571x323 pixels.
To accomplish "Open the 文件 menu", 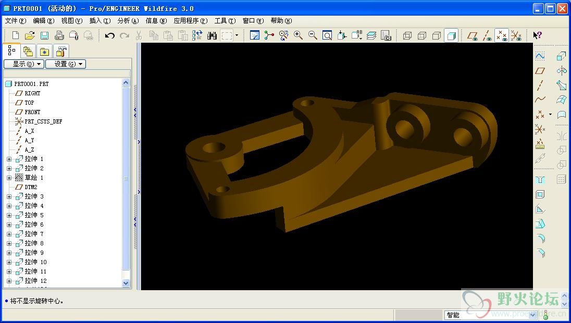I will [15, 21].
